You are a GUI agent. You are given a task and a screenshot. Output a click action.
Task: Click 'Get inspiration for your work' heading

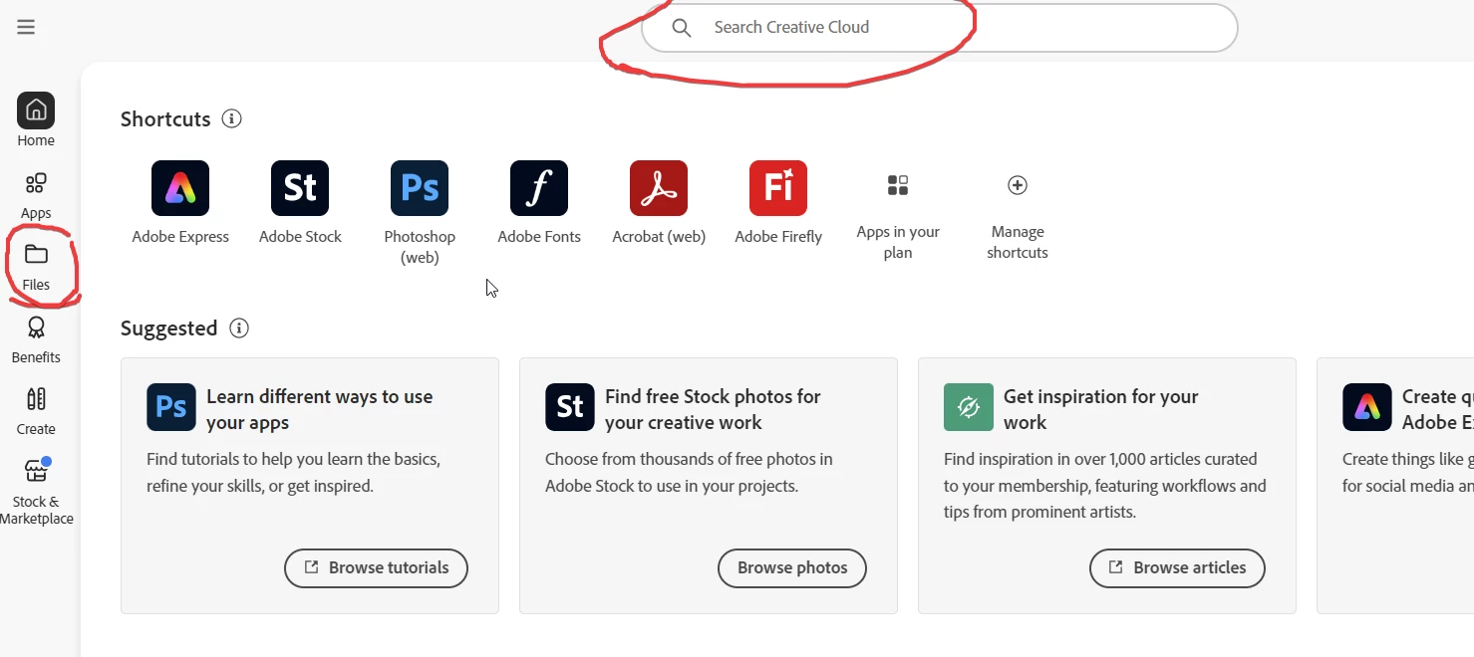pyautogui.click(x=1101, y=409)
